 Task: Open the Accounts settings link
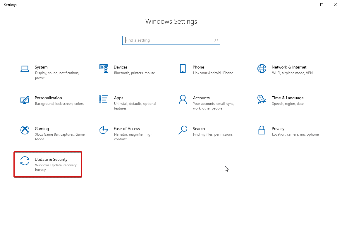click(201, 98)
